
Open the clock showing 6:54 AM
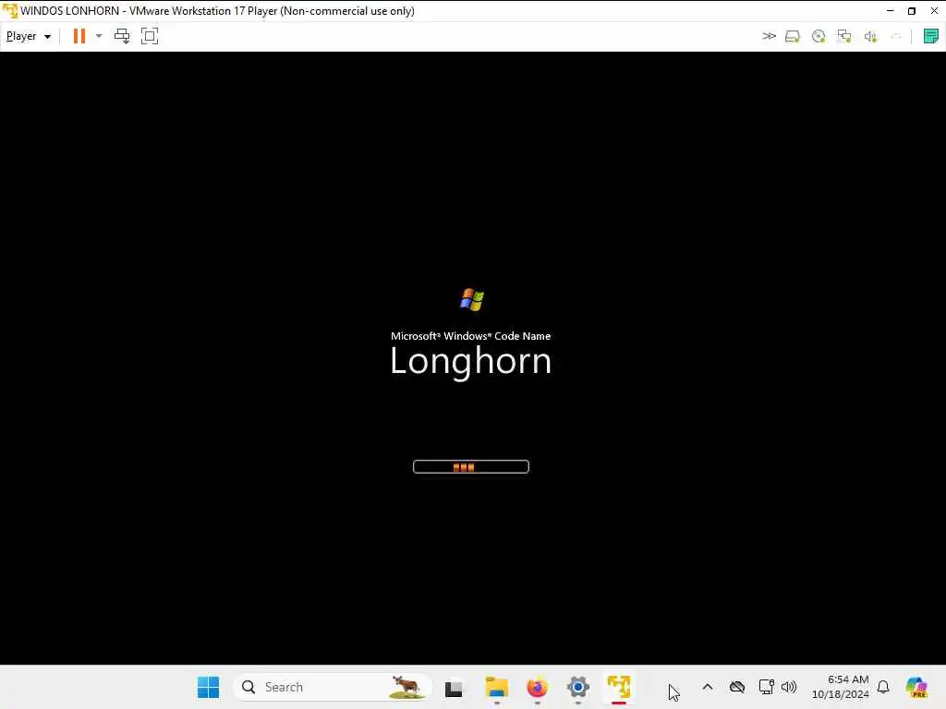coord(841,687)
